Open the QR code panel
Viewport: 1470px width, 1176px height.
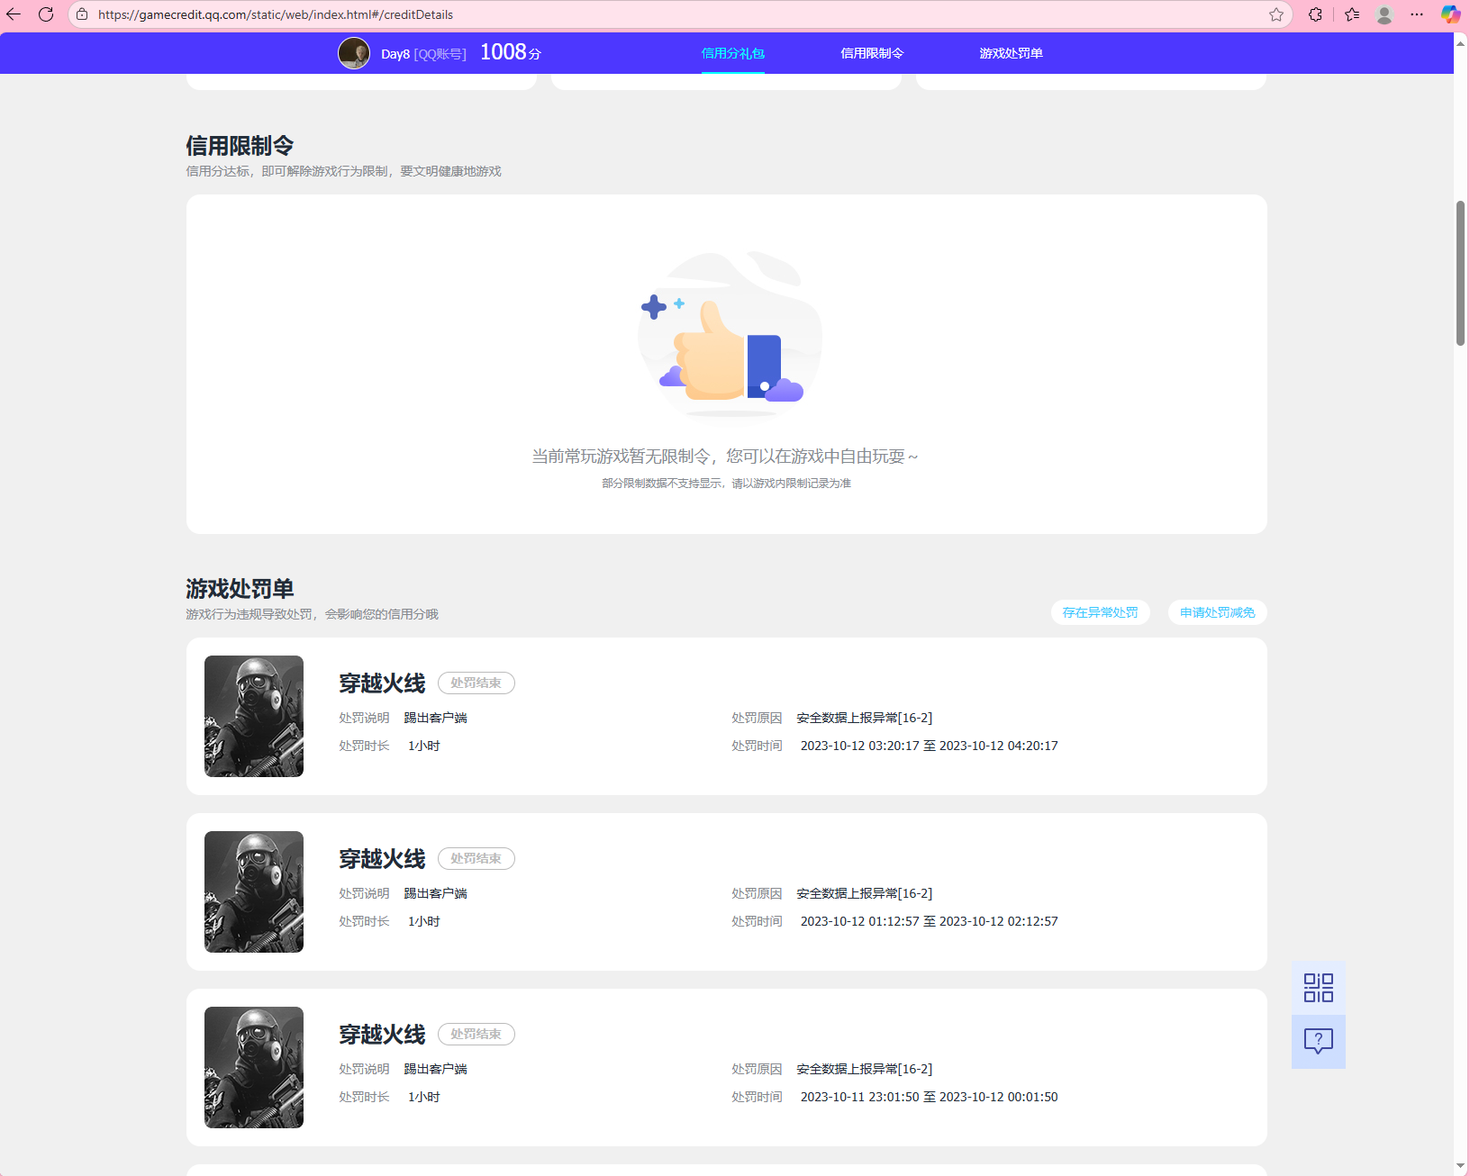[x=1318, y=987]
